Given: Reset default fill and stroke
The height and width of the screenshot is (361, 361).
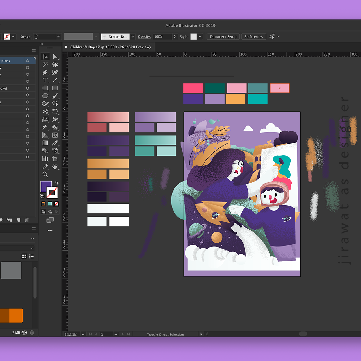Looking at the screenshot, I should [42, 196].
